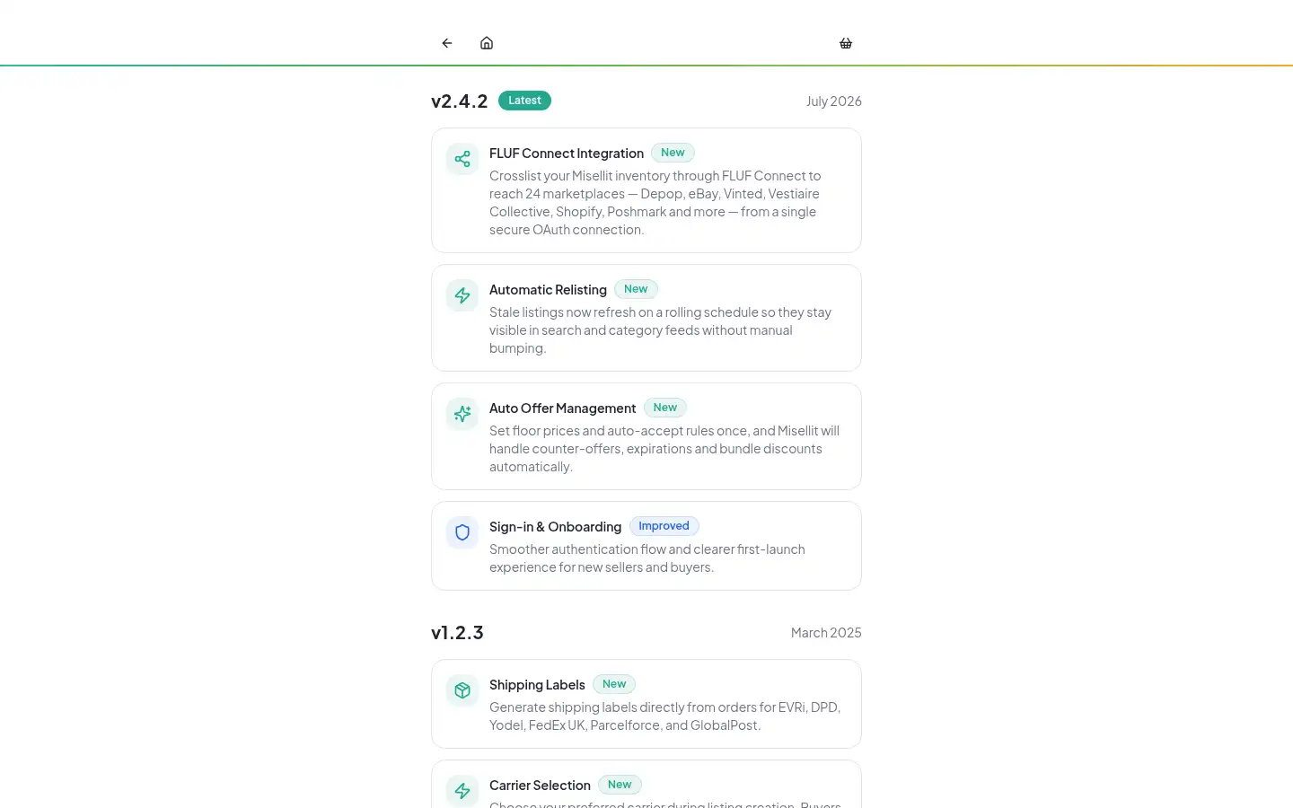Click the 'Generate shipping labels directly' description
Screen dimensions: 1293x808
(665, 716)
